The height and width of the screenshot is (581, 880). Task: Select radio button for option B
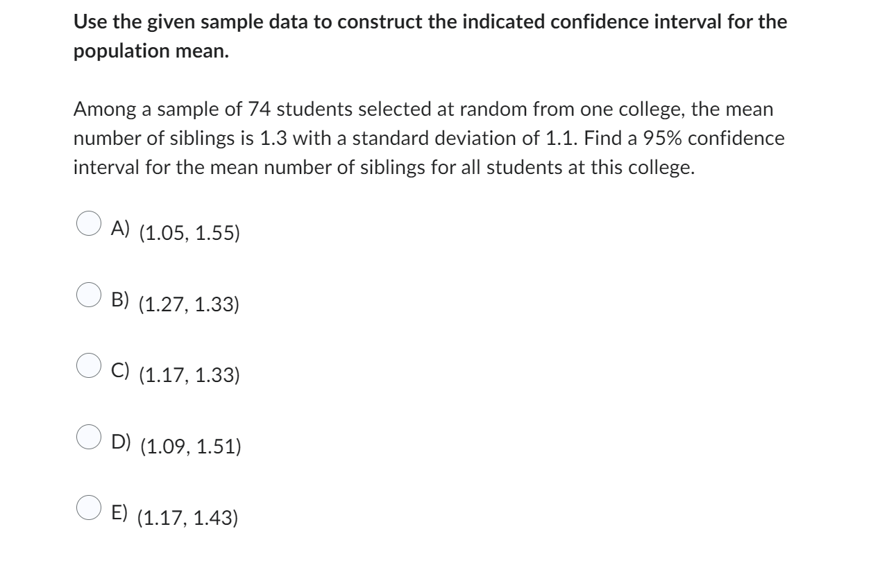coord(87,295)
